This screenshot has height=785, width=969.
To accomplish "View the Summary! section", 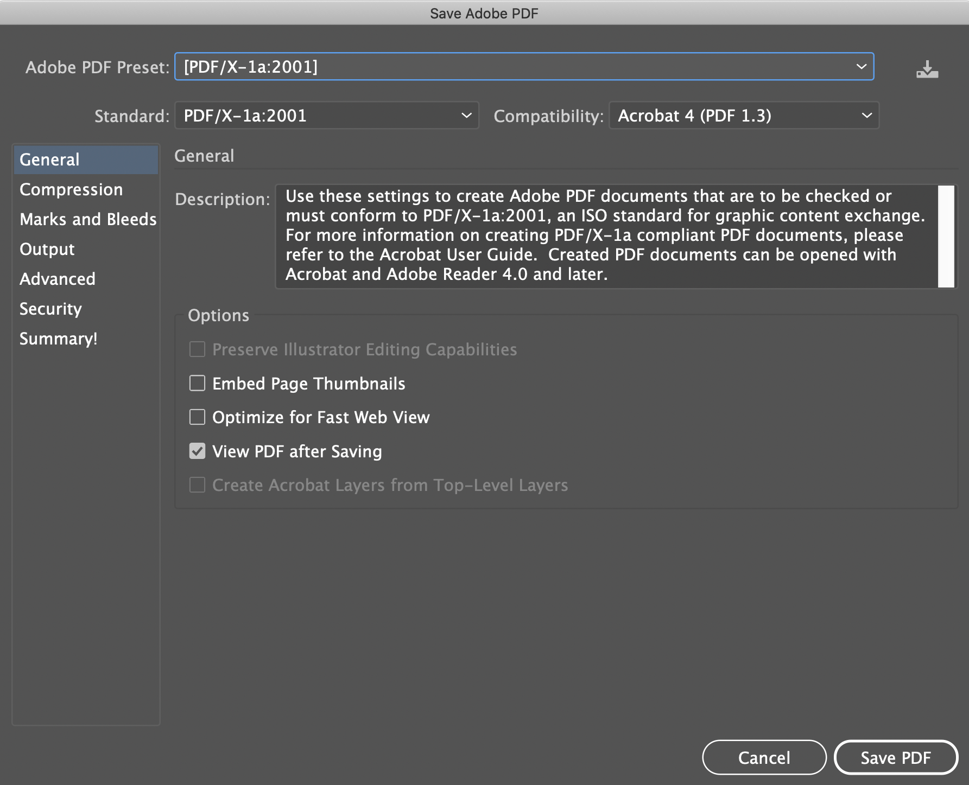I will (x=59, y=339).
